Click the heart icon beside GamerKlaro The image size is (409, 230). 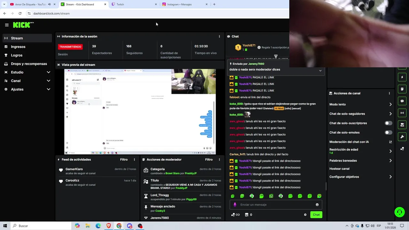[x=61, y=170]
